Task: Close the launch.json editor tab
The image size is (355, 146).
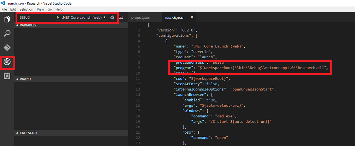Action: [x=192, y=17]
